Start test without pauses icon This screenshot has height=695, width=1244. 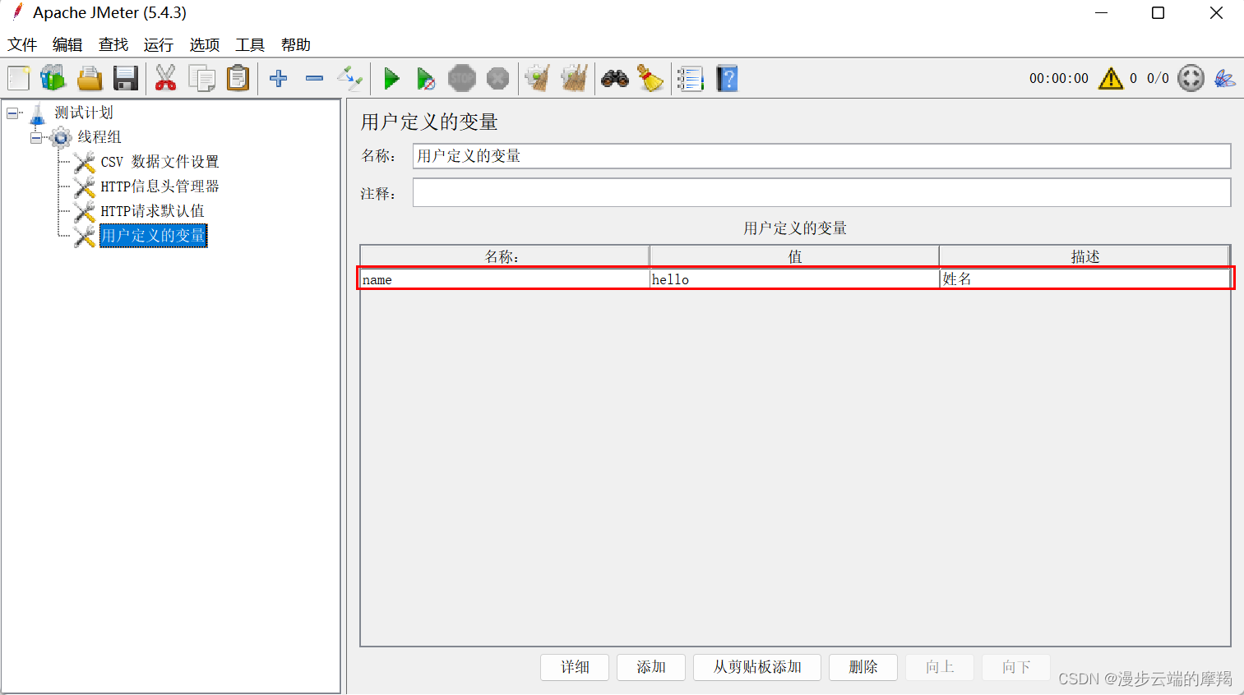point(426,79)
